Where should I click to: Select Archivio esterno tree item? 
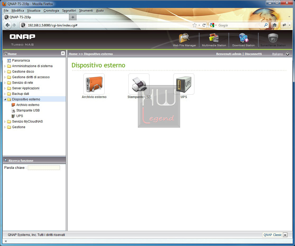click(28, 105)
